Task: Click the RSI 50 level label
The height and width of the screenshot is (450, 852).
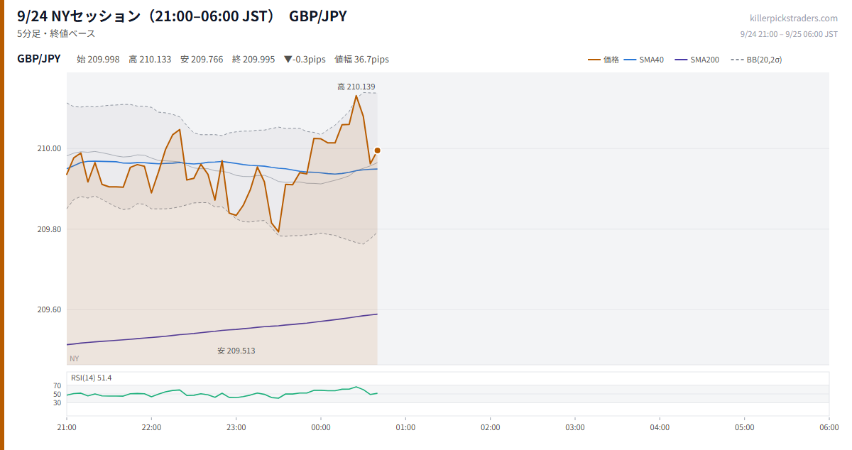Action: coord(57,394)
